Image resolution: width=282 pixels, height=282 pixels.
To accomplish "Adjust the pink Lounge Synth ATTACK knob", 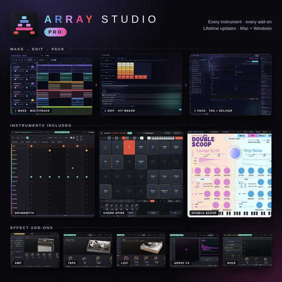I will [198, 171].
